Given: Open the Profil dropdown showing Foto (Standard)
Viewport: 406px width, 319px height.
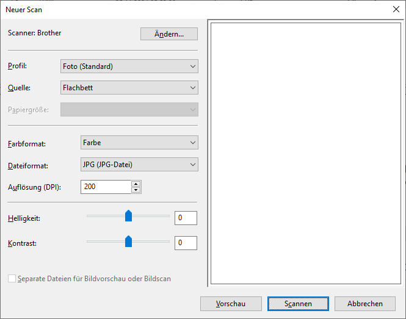Looking at the screenshot, I should 129,66.
